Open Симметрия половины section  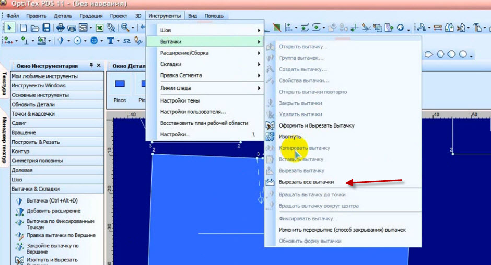57,160
